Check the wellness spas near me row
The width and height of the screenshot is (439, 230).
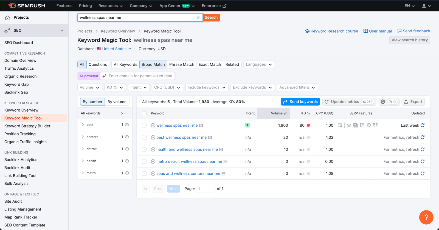(144, 125)
